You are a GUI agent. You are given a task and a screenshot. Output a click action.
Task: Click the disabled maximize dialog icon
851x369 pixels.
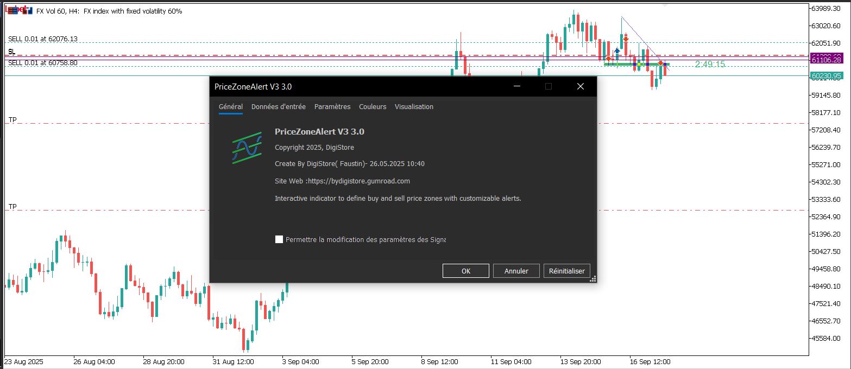pos(549,86)
